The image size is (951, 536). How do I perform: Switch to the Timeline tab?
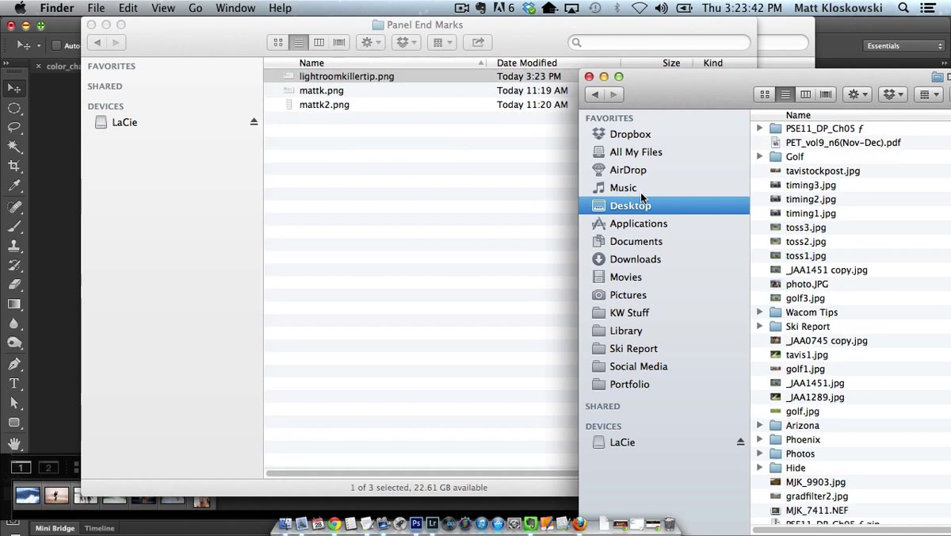coord(99,528)
